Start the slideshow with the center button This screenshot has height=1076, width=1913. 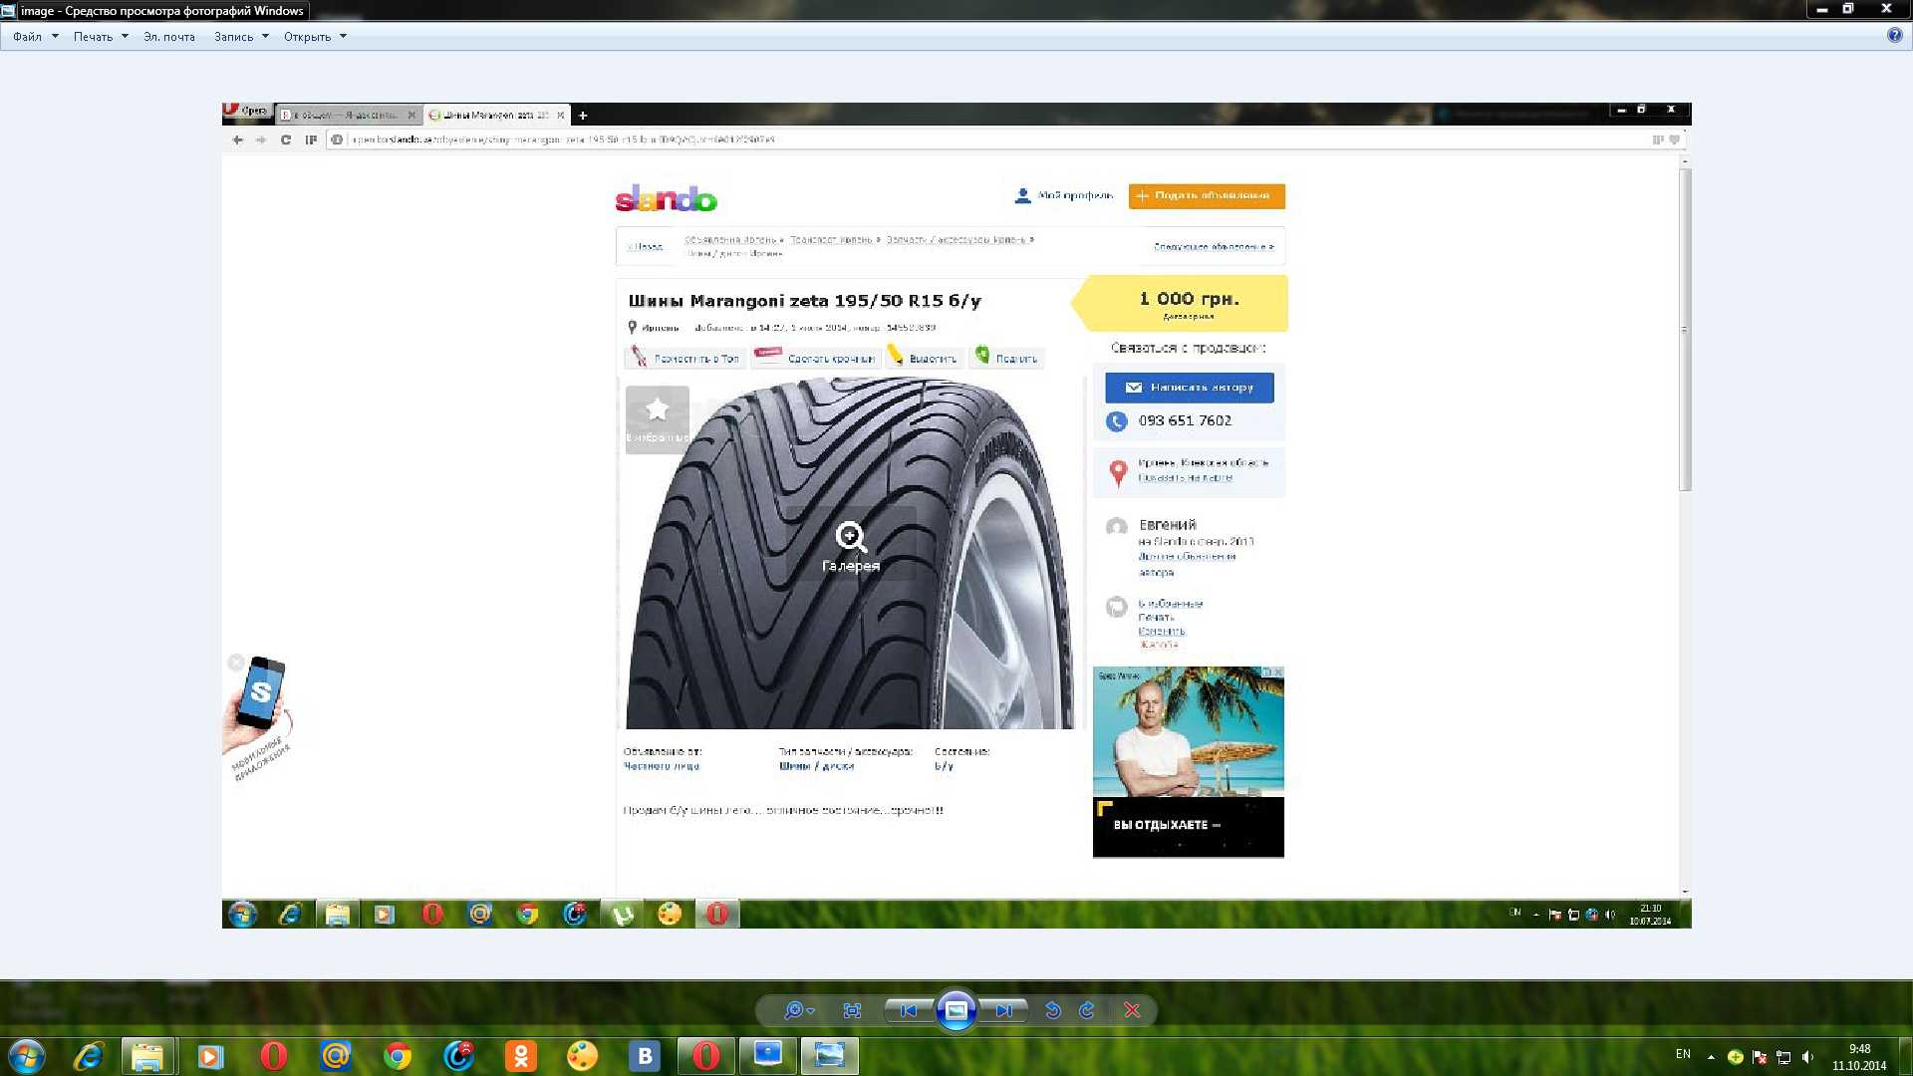pyautogui.click(x=956, y=1010)
